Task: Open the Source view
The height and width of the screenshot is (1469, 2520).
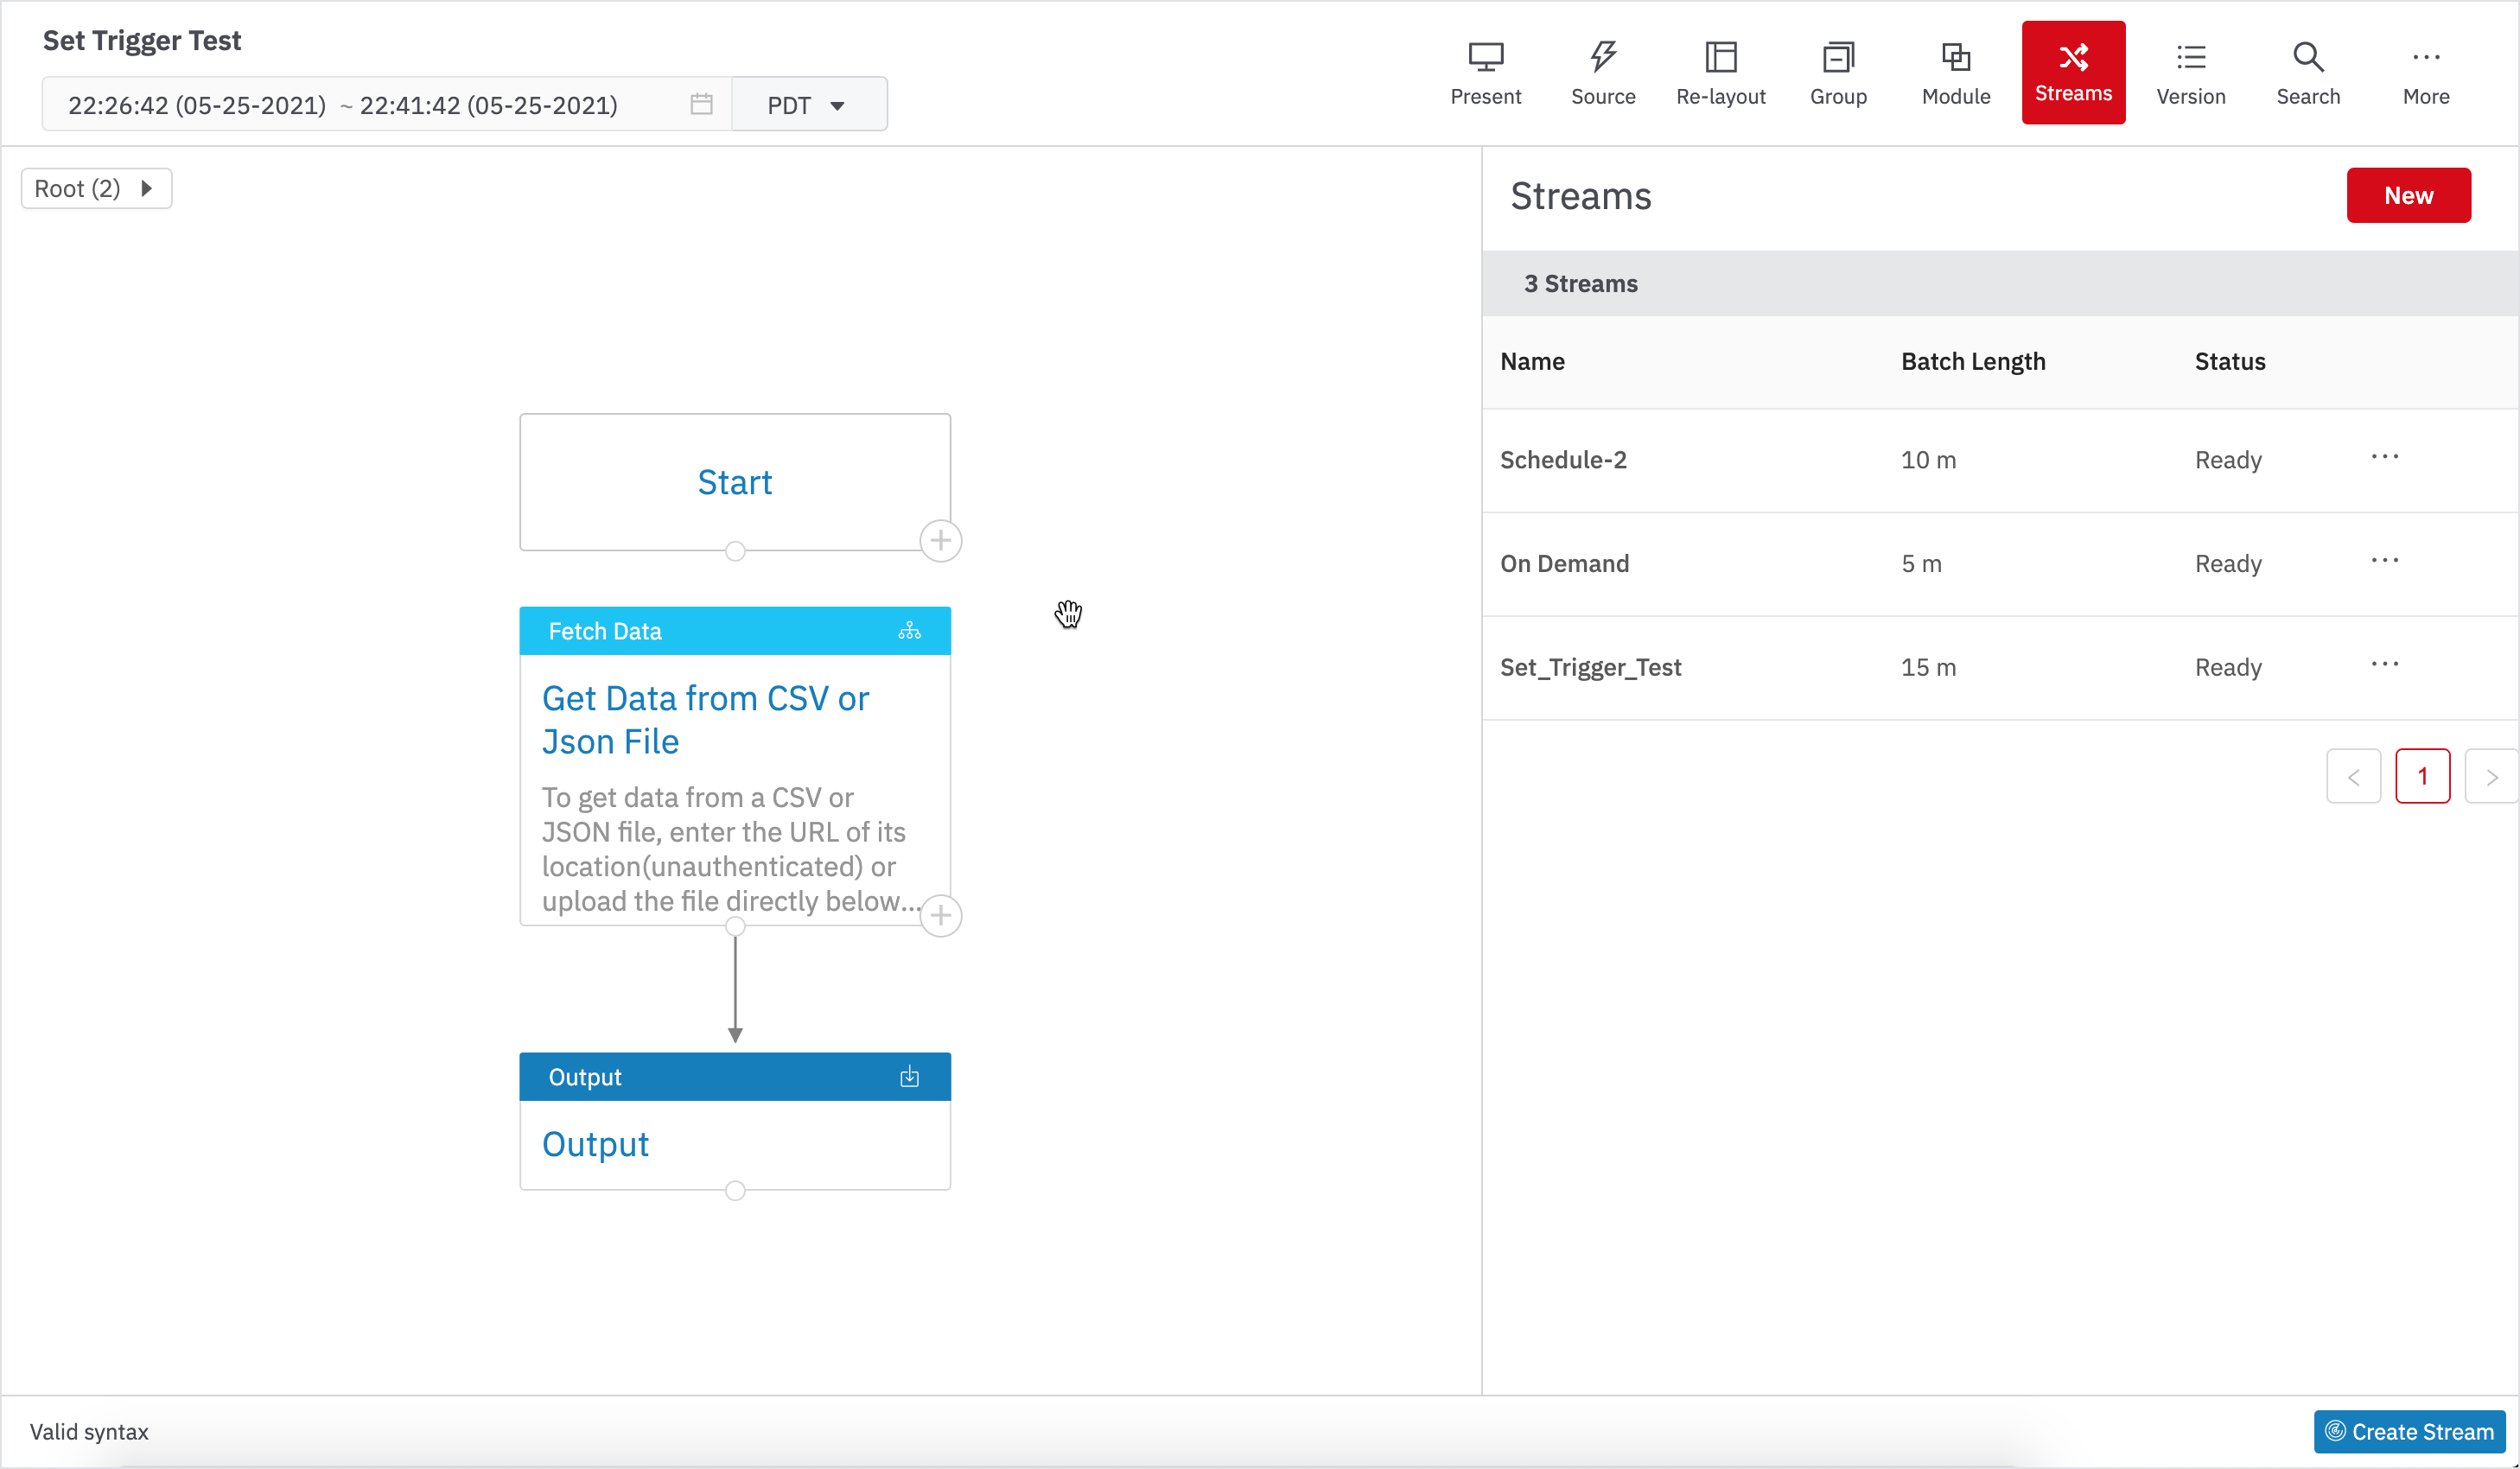Action: click(x=1603, y=73)
